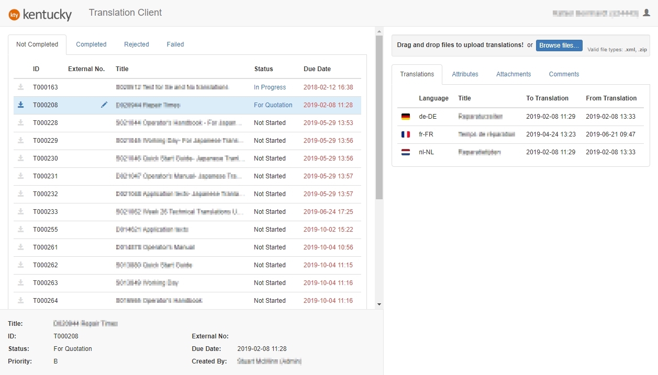Click download icon for T000208 row

click(x=21, y=105)
